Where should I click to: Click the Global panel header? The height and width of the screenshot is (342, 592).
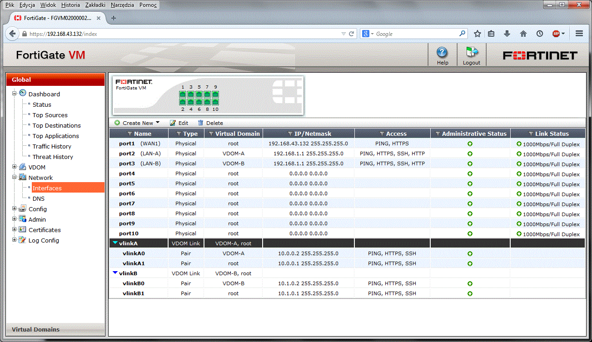pos(55,79)
